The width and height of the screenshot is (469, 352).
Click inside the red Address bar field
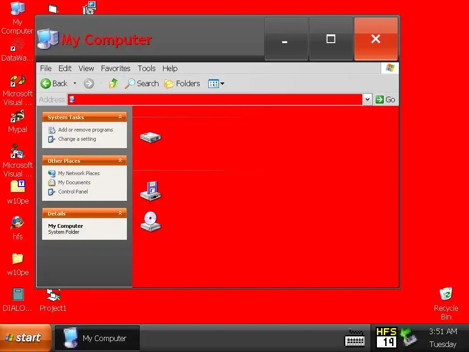[x=215, y=99]
